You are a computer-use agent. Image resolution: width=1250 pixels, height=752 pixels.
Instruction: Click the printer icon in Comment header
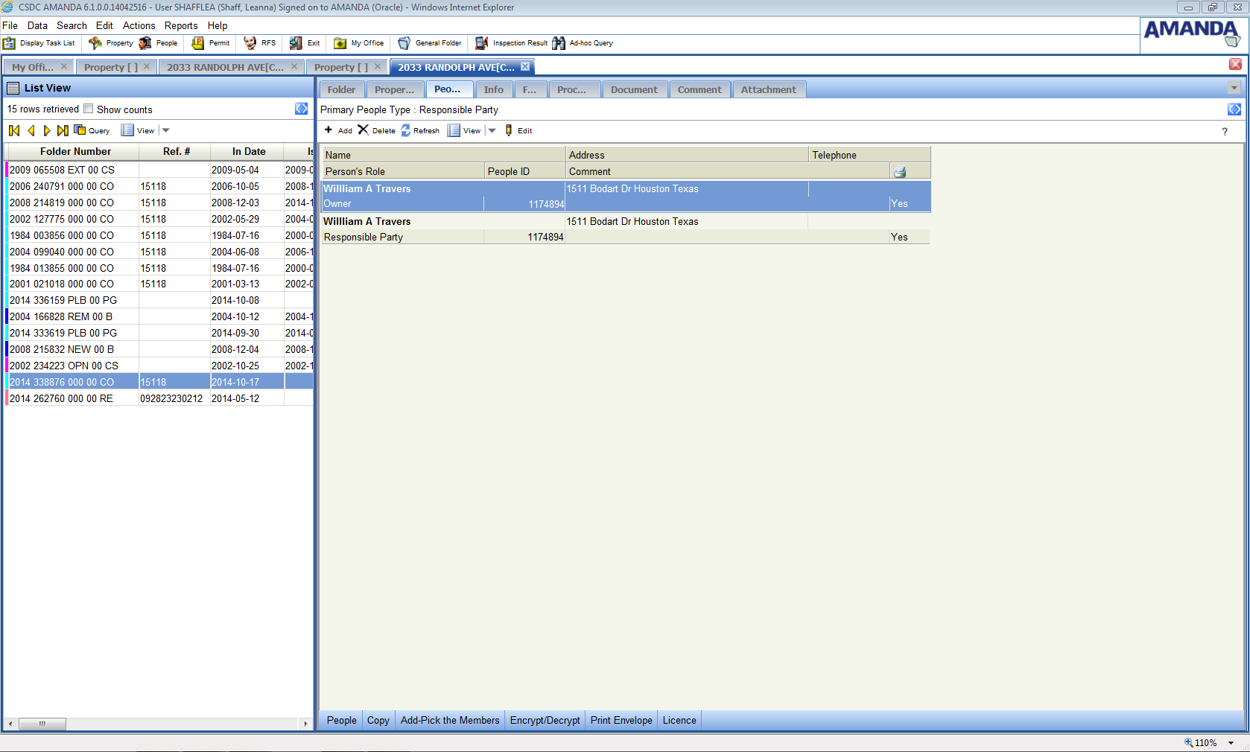tap(900, 172)
